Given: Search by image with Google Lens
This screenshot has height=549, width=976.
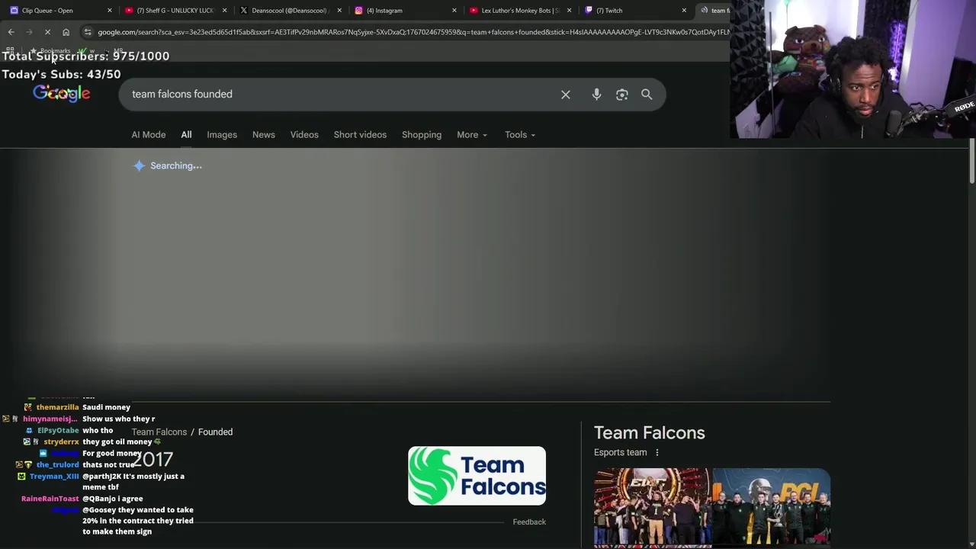Looking at the screenshot, I should [x=622, y=95].
